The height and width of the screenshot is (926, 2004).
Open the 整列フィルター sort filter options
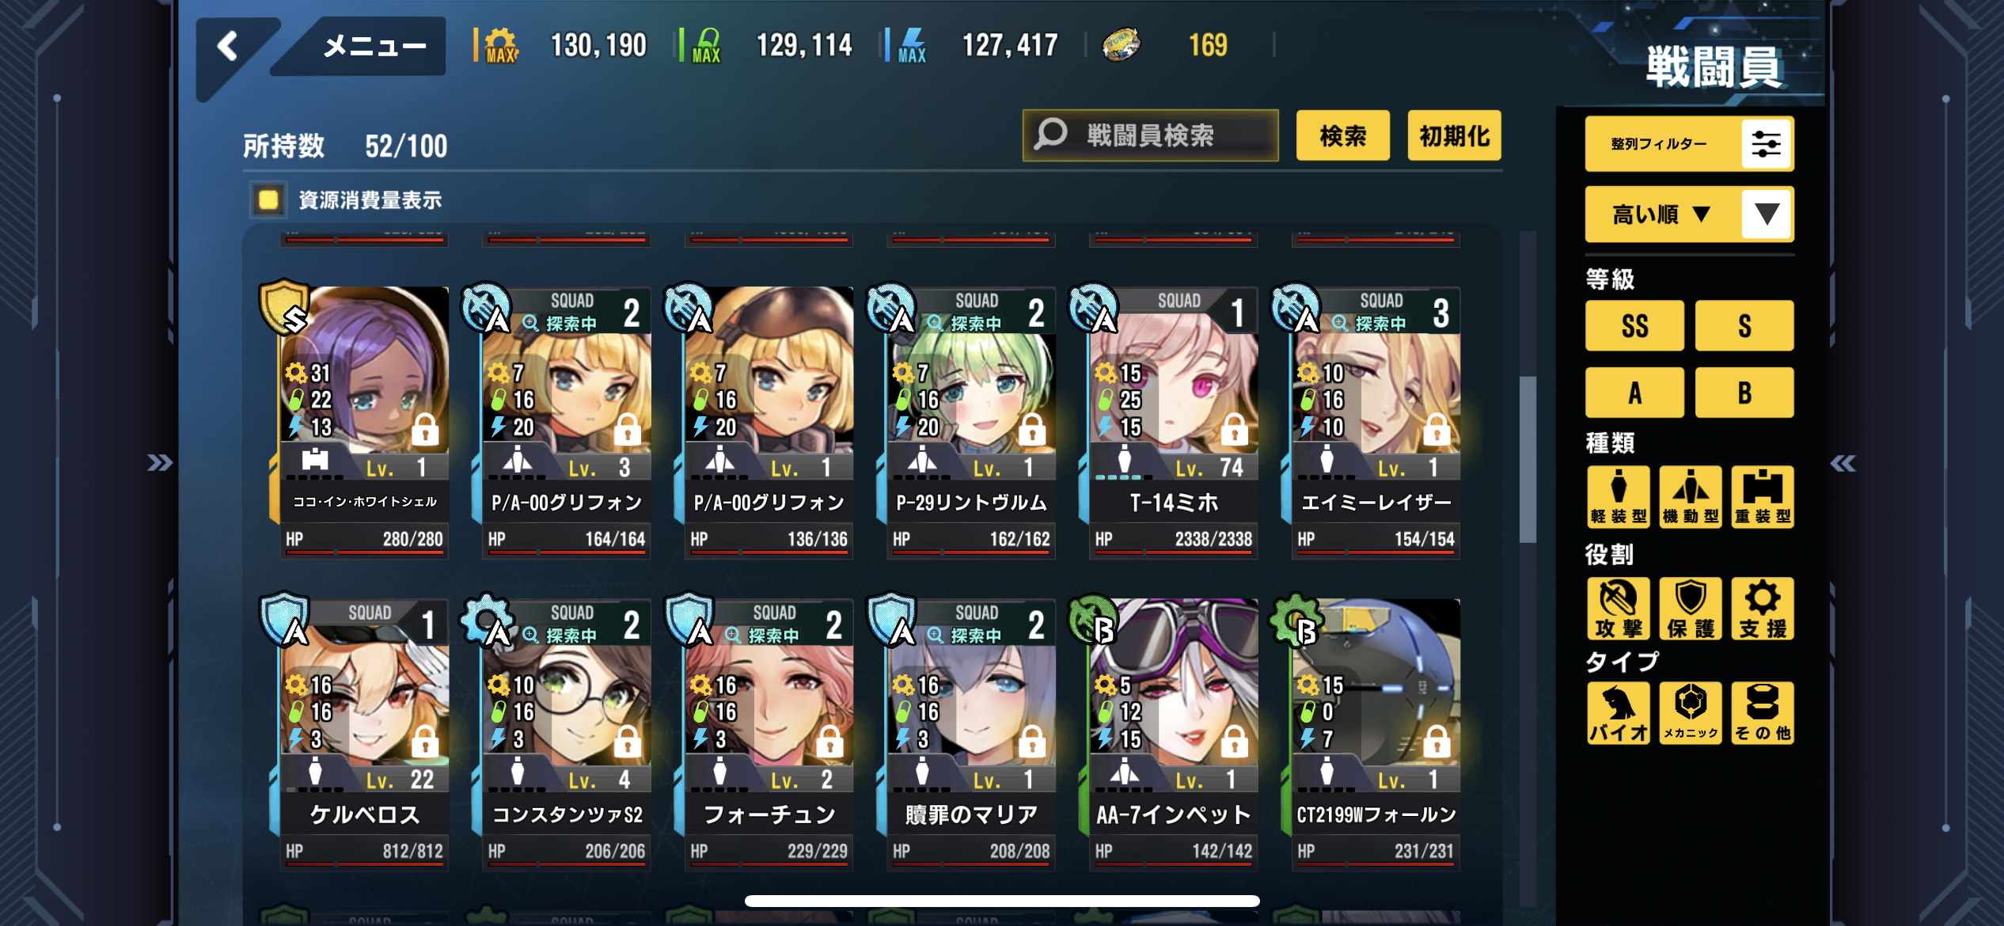tap(1689, 144)
